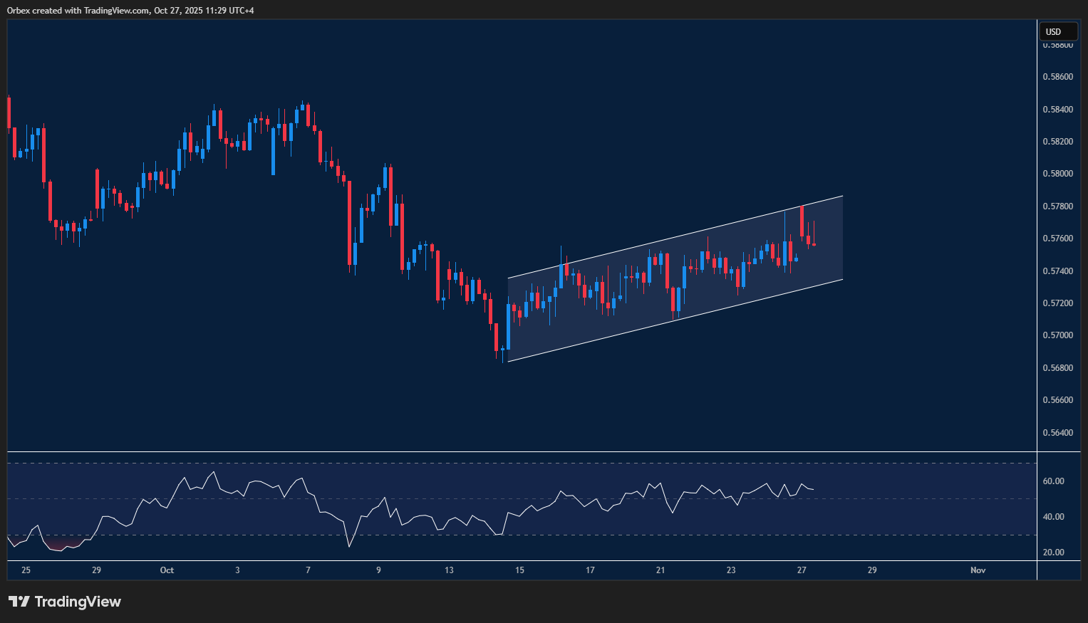Click the Nov label on the time axis
This screenshot has height=623, width=1088.
(978, 570)
